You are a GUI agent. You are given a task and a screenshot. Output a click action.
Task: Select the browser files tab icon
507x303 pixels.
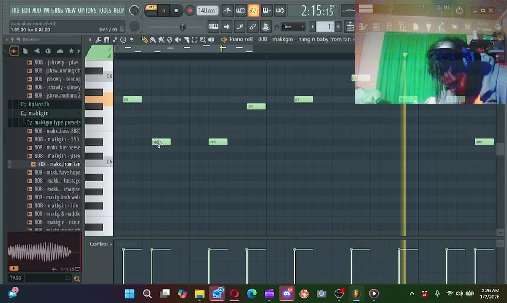tap(25, 51)
